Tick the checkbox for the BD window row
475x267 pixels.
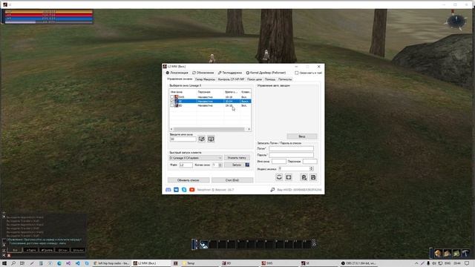[x=172, y=105]
